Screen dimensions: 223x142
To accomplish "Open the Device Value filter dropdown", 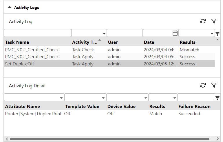I will pos(127,97).
